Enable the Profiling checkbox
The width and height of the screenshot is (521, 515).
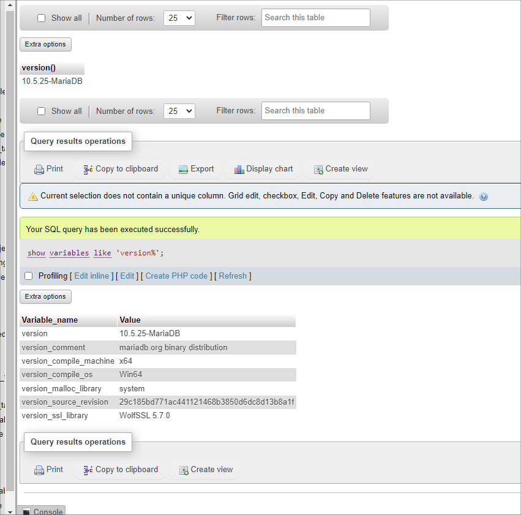click(28, 276)
